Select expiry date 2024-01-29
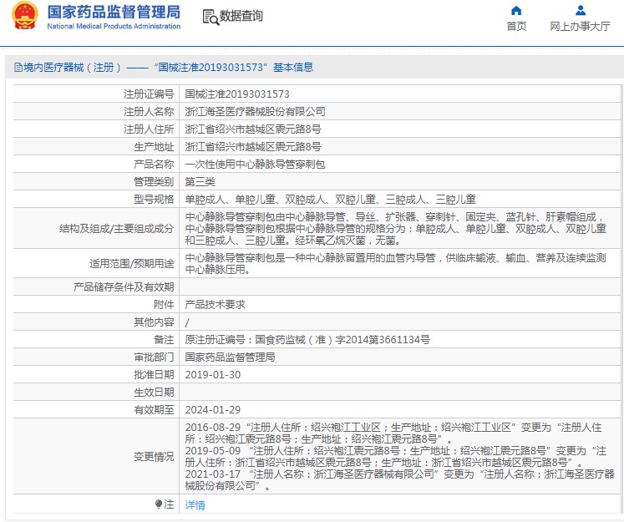624x522 pixels. coord(213,410)
